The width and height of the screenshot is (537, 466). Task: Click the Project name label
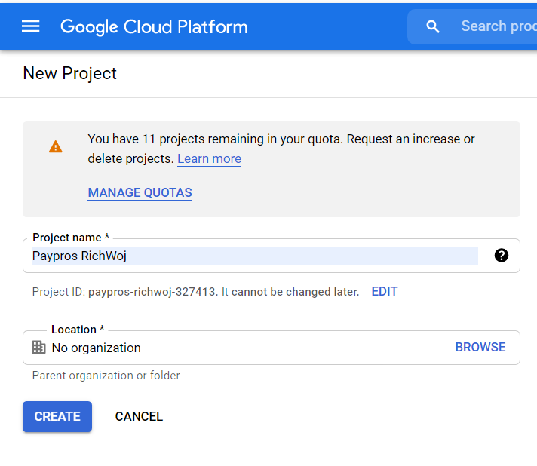pos(71,238)
